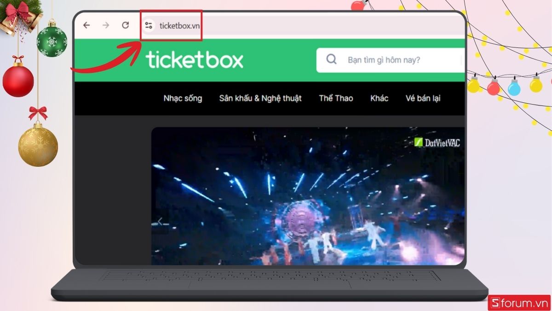552x311 pixels.
Task: Click the browser forward arrow
Action: pyautogui.click(x=106, y=26)
